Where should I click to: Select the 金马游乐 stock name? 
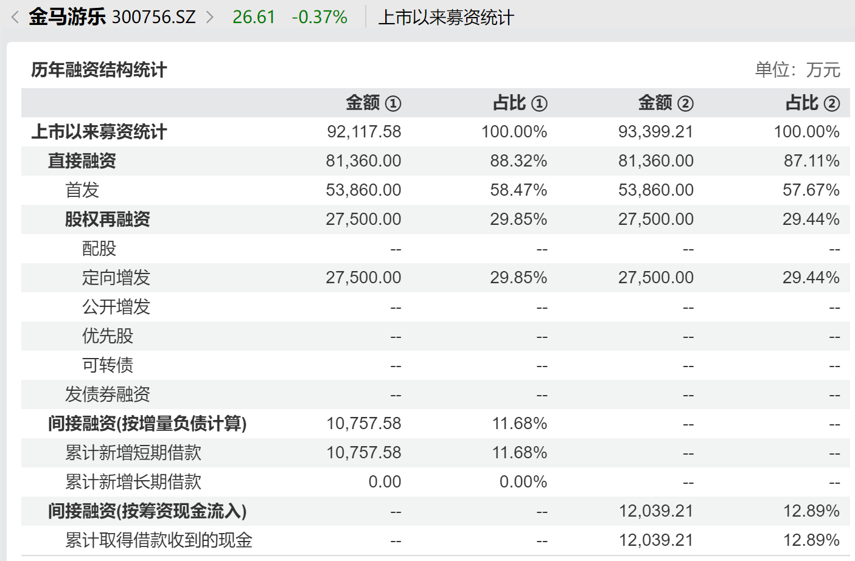coord(67,17)
